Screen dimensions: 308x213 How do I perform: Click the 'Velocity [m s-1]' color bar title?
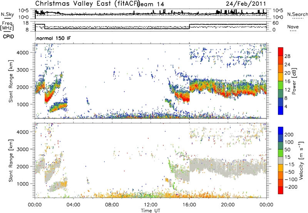[301, 160]
